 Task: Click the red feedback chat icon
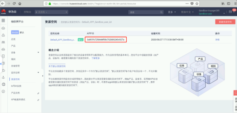point(235,93)
